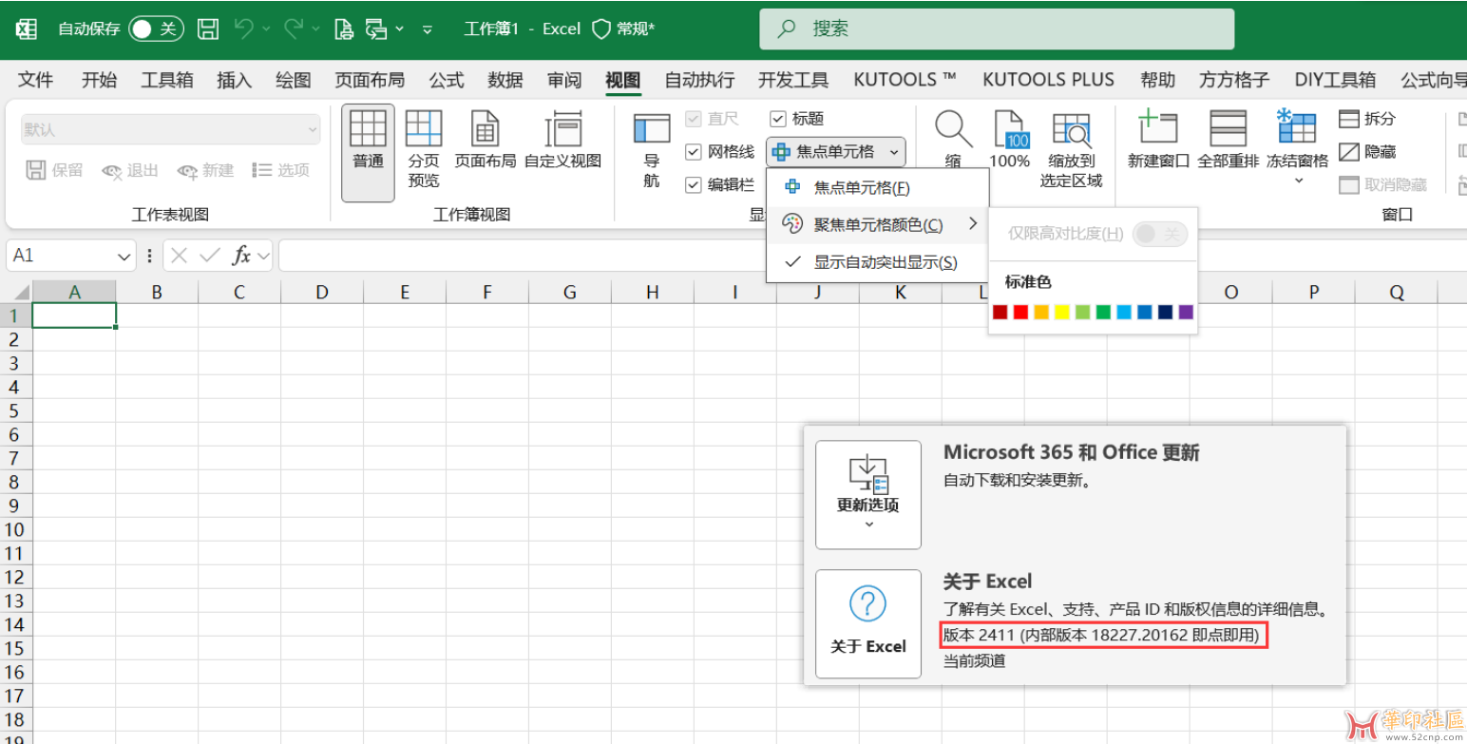1467x744 pixels.
Task: Uncheck the 网格线 gridlines checkbox
Action: pos(694,152)
